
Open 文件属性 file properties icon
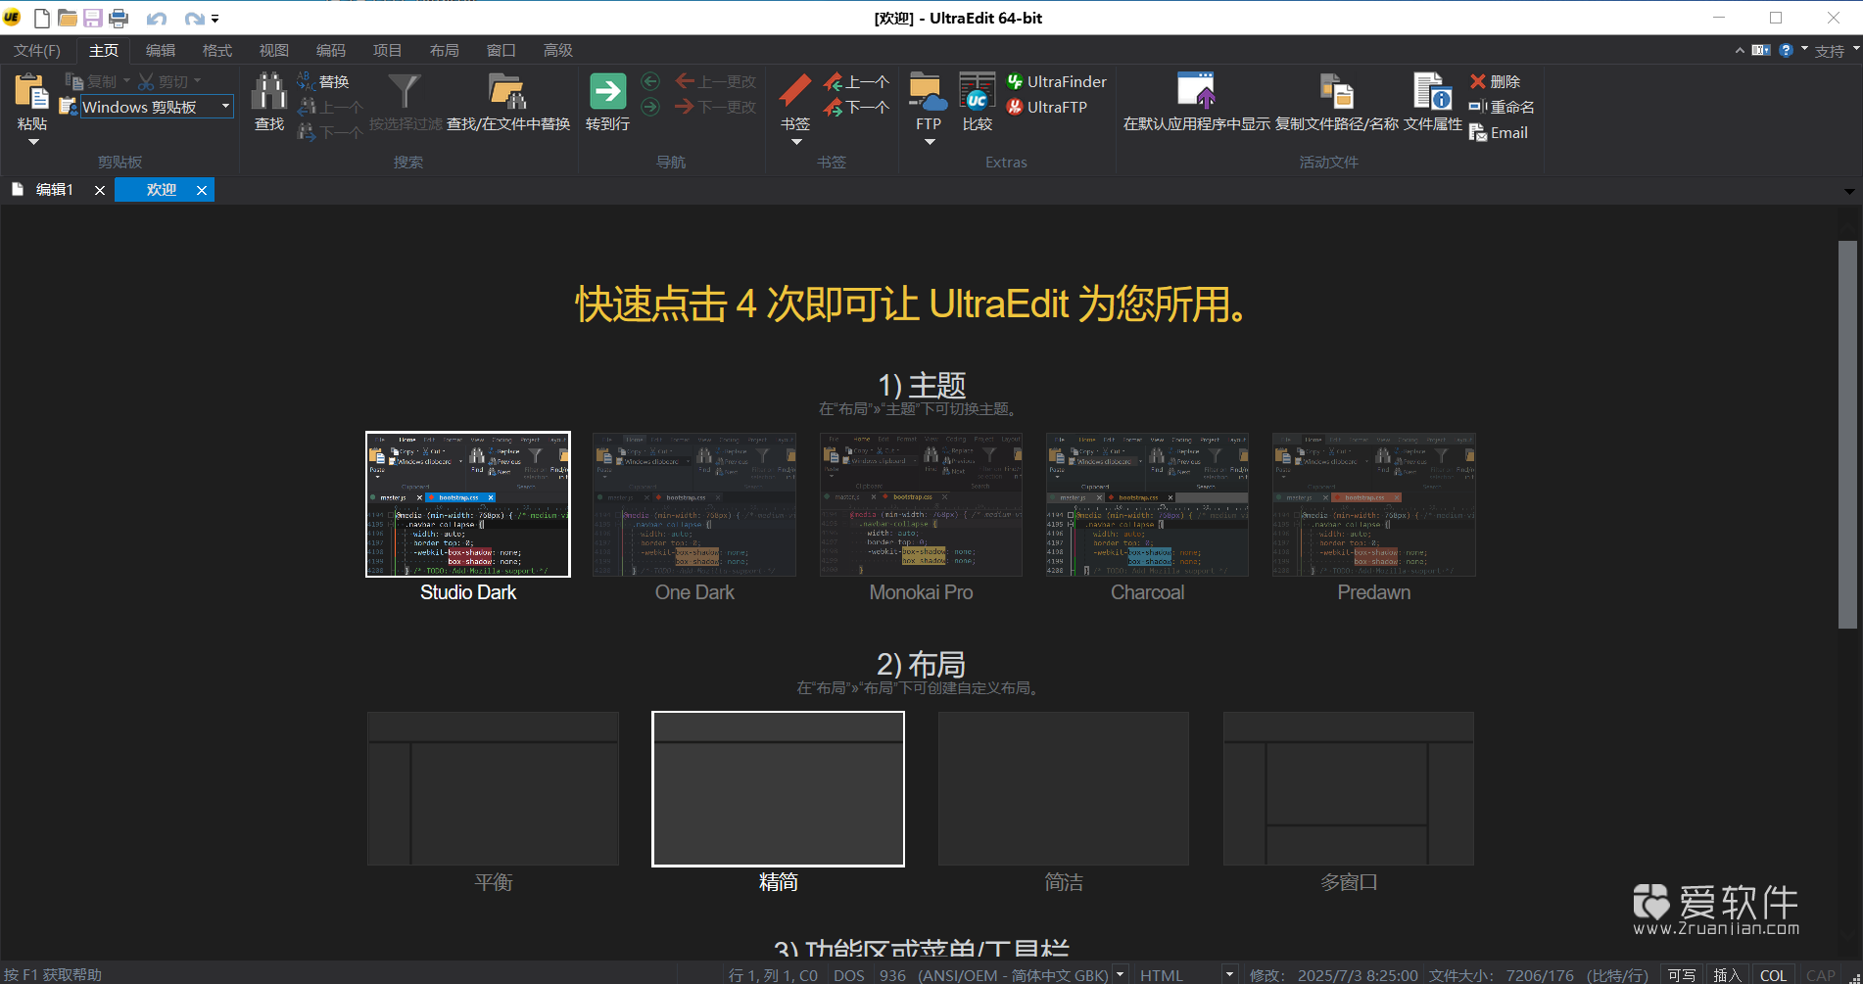pos(1432,91)
